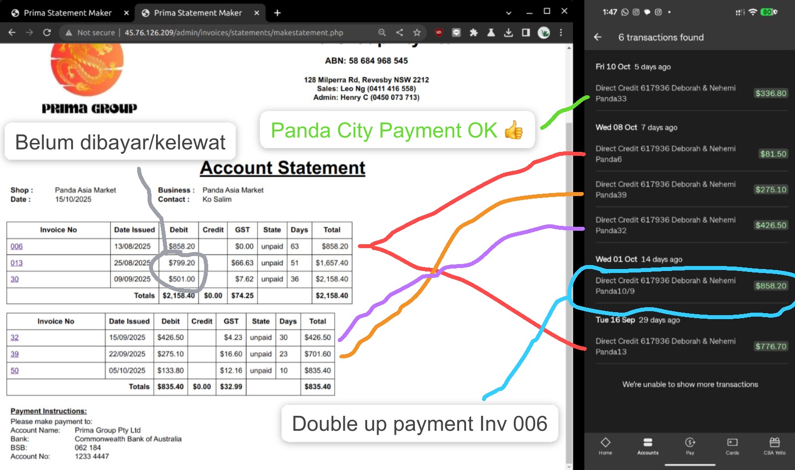
Task: Switch to first Prima Statement Maker tab
Action: 68,13
